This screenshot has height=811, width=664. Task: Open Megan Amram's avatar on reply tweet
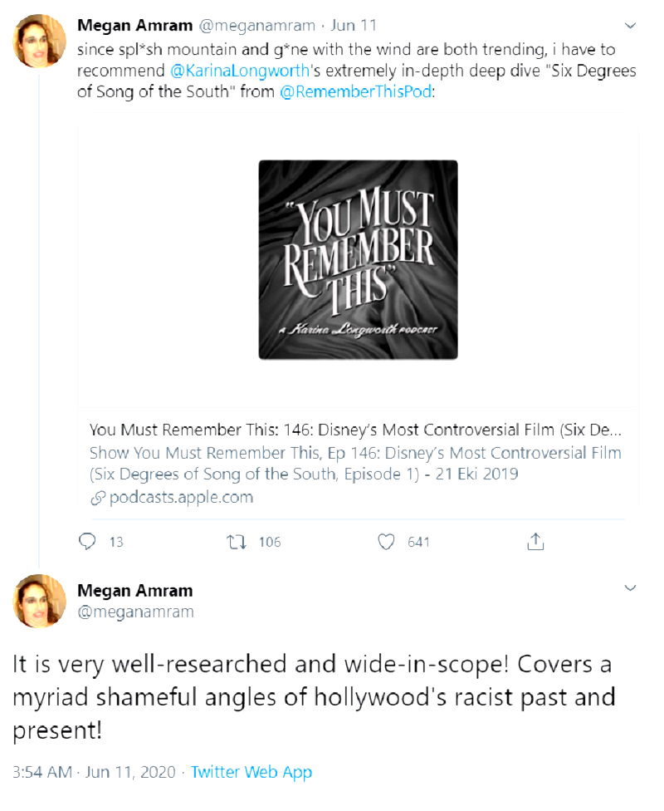click(x=39, y=600)
